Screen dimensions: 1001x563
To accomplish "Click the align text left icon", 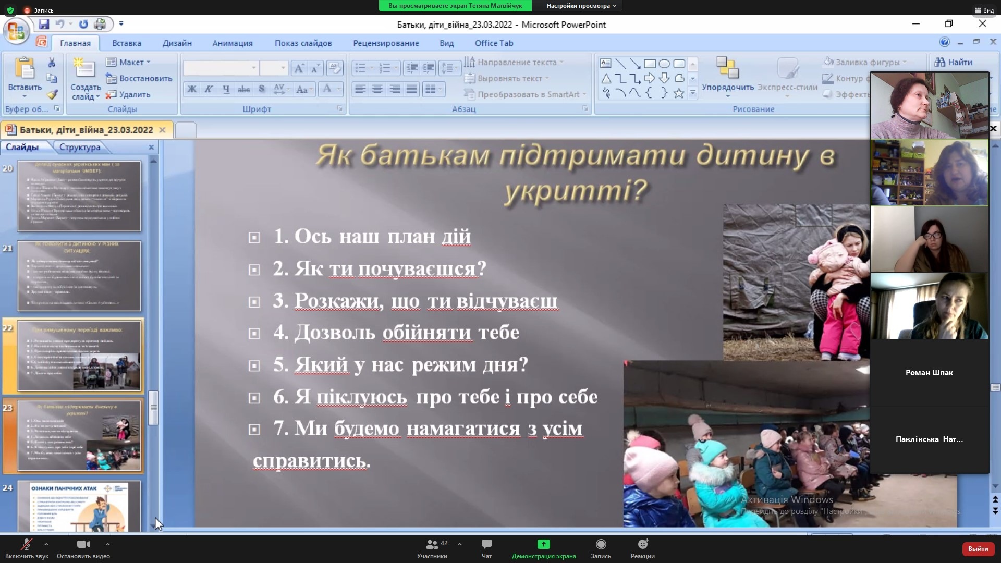I will 360,89.
